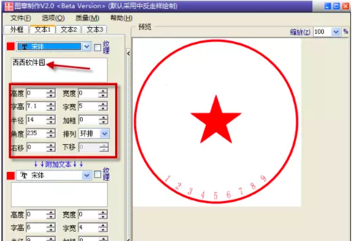Image resolution: width=353 pixels, height=241 pixels.
Task: Click the lower 字宽 spinner arrows
Action: 103,228
